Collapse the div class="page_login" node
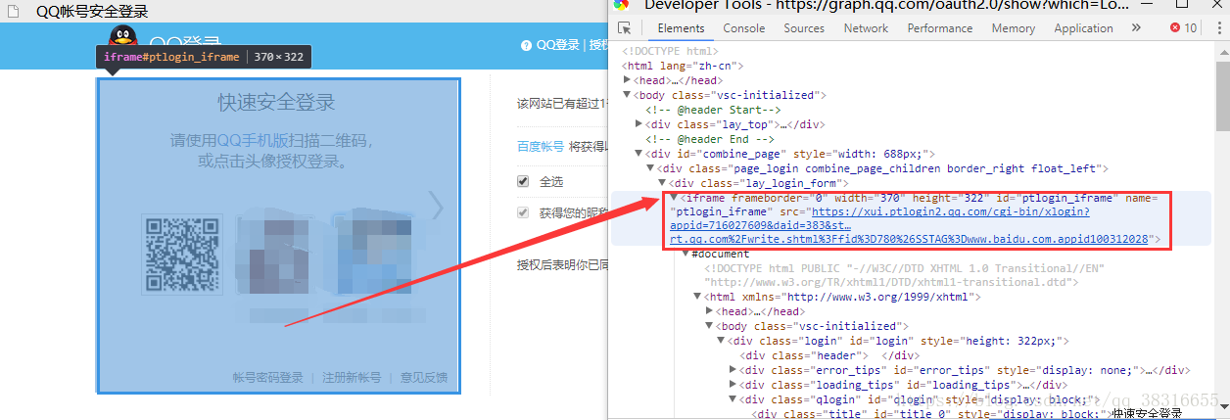 (651, 168)
